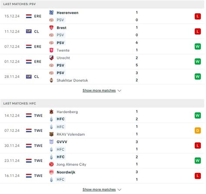This screenshot has width=206, height=194.
Task: Click the RKAV Volendam crest icon
Action: click(51, 134)
